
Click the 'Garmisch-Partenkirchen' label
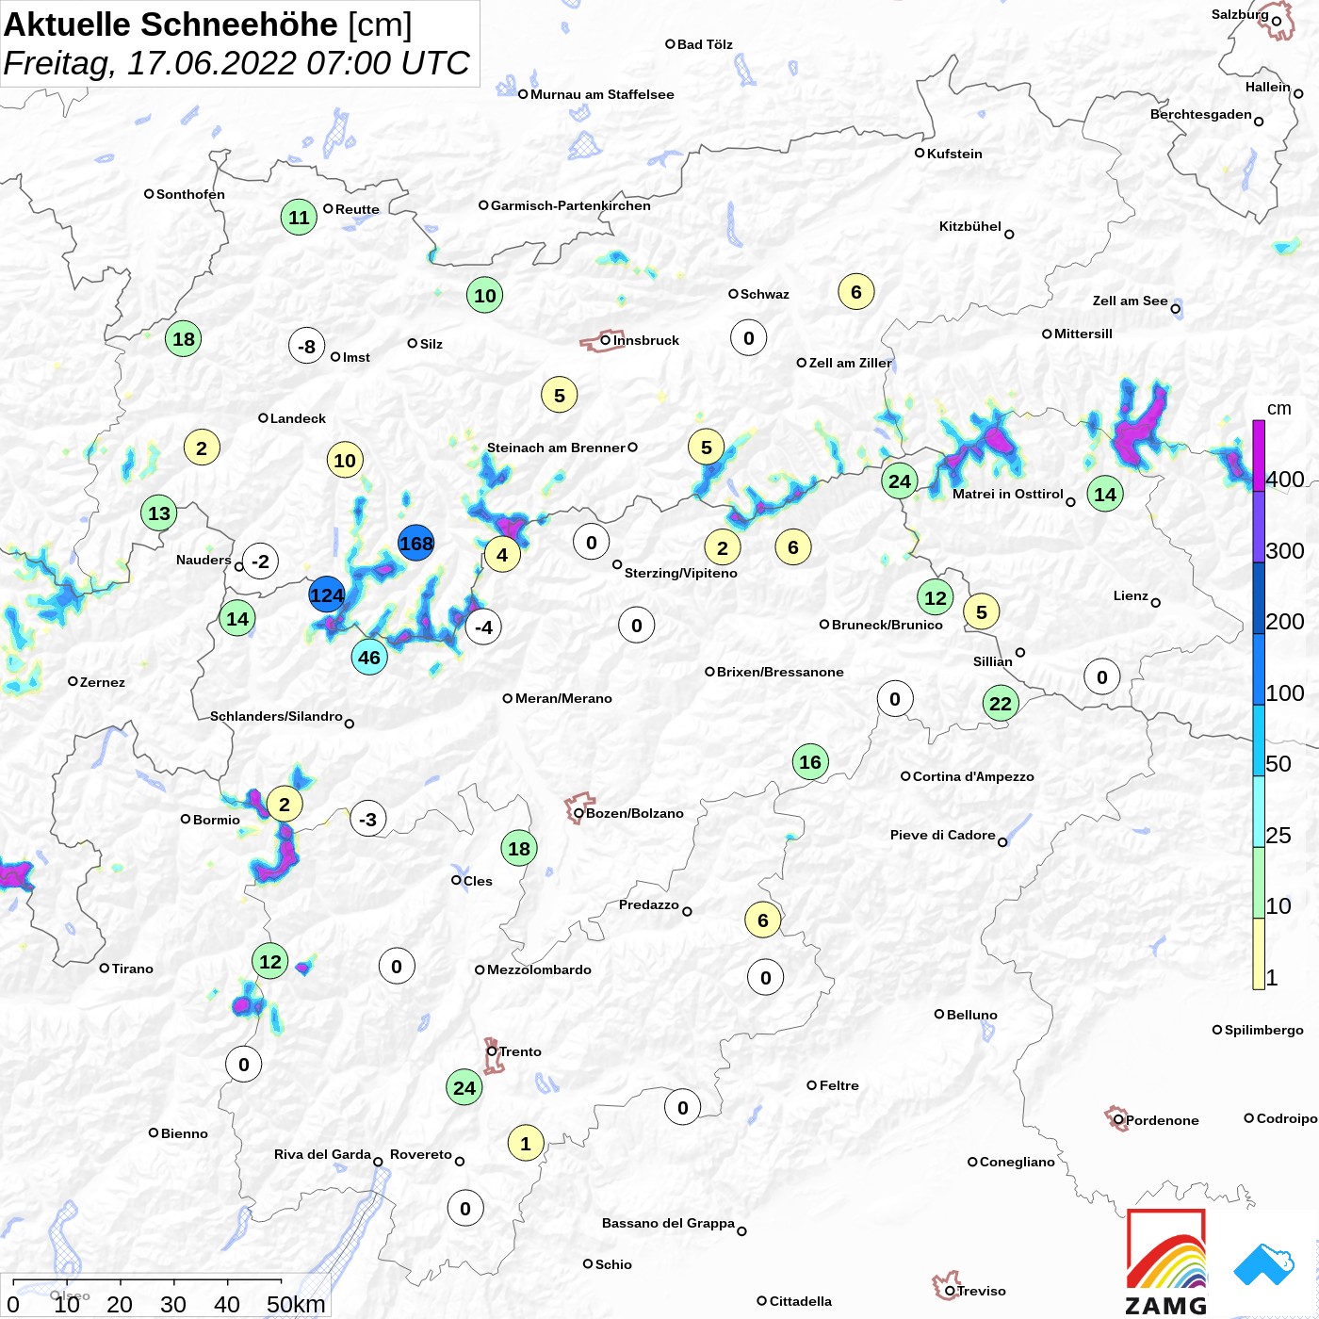point(571,205)
